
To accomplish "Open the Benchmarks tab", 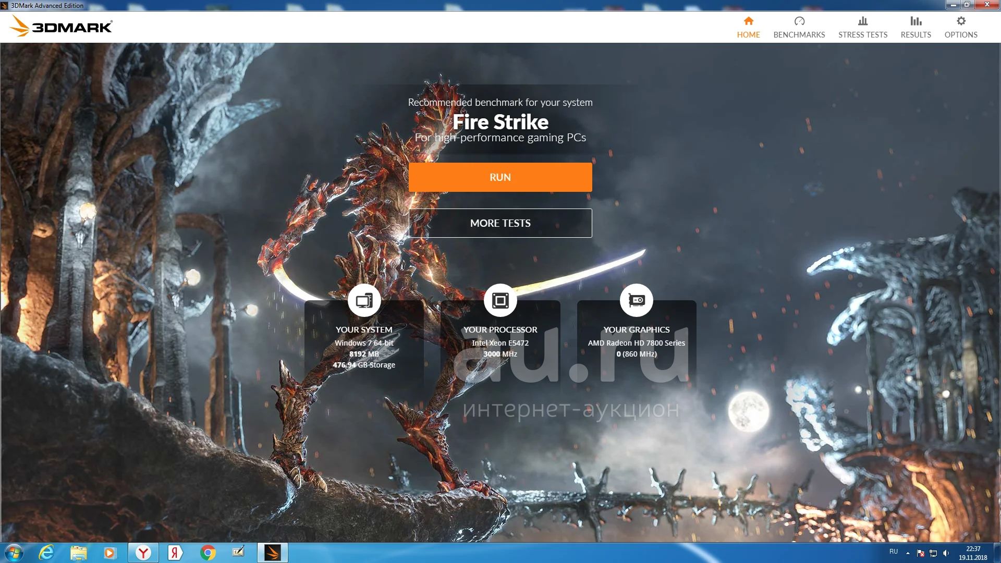I will point(799,27).
